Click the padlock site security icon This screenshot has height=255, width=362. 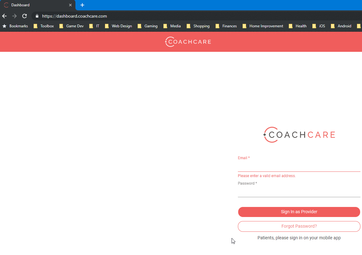pos(37,16)
